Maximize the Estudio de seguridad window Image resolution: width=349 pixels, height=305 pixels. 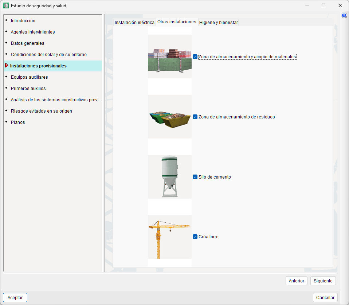(323, 5)
